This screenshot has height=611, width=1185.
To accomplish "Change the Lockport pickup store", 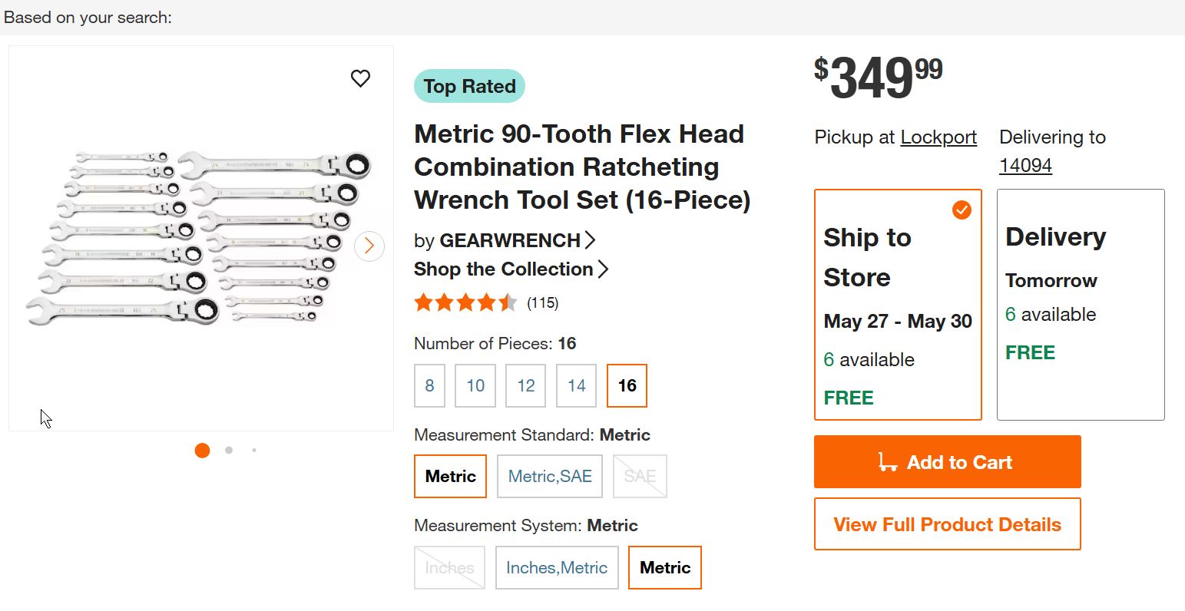I will (938, 137).
